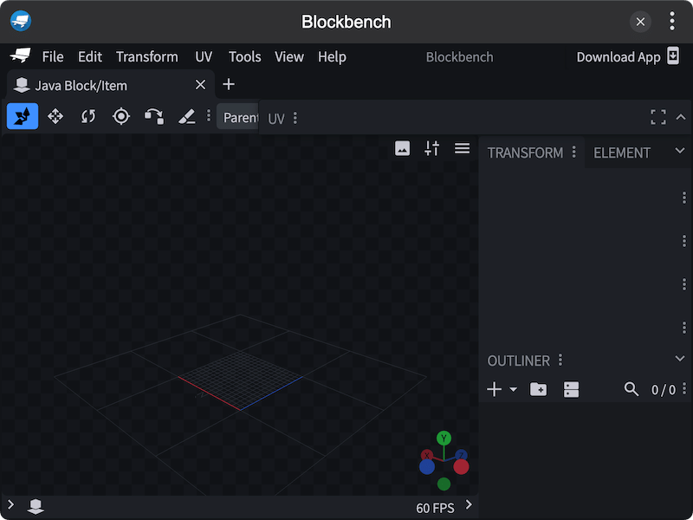693x520 pixels.
Task: Click the Blockbench project title text
Action: click(460, 56)
